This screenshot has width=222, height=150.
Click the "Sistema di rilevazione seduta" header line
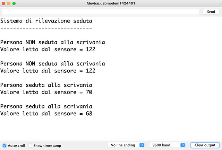[46, 21]
